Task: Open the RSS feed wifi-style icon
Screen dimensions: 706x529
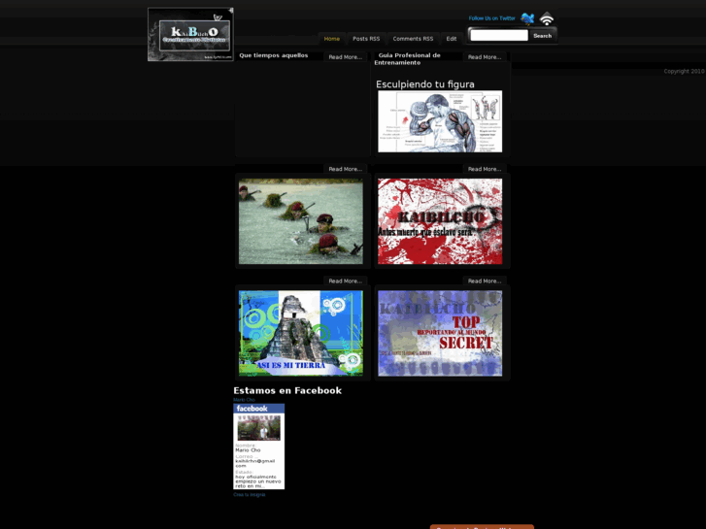Action: pyautogui.click(x=547, y=18)
